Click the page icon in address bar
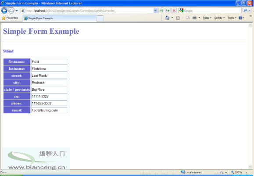The height and width of the screenshot is (176, 254). coord(23,11)
